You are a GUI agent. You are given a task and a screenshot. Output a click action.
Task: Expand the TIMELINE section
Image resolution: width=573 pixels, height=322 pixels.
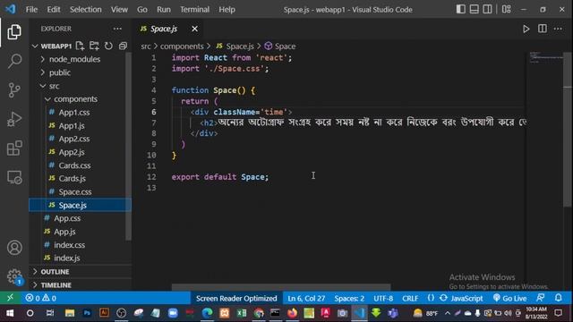pyautogui.click(x=56, y=284)
